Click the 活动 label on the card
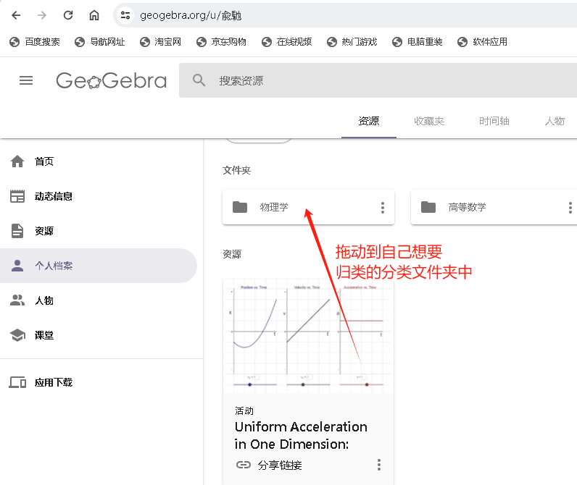This screenshot has width=577, height=485. (244, 410)
